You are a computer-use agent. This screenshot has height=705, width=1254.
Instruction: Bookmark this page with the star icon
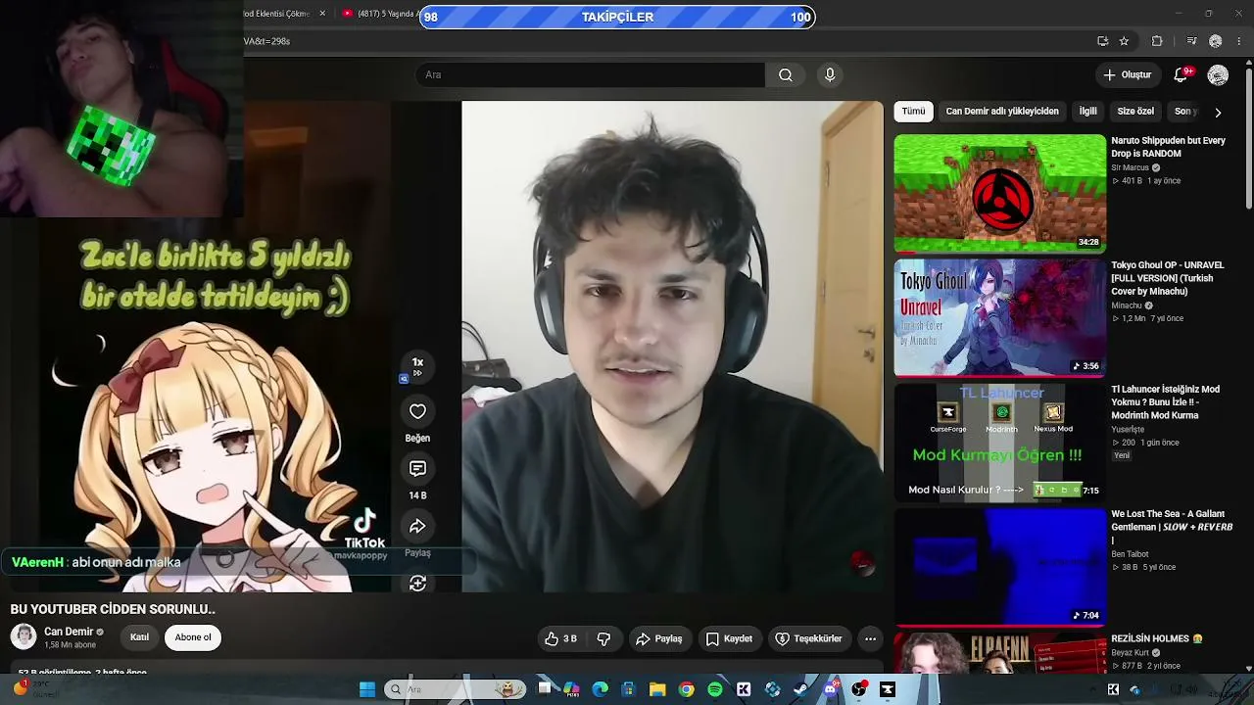click(1124, 41)
